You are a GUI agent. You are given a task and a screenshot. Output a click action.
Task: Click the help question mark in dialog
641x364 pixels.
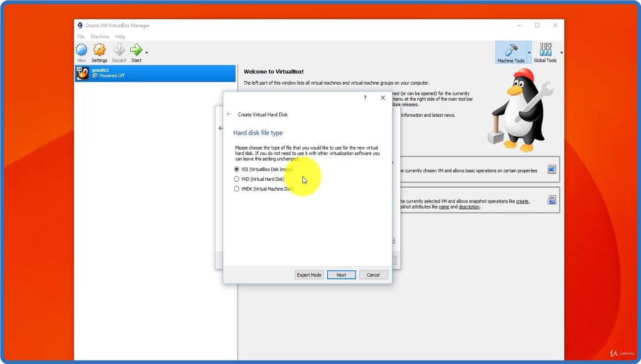[365, 98]
